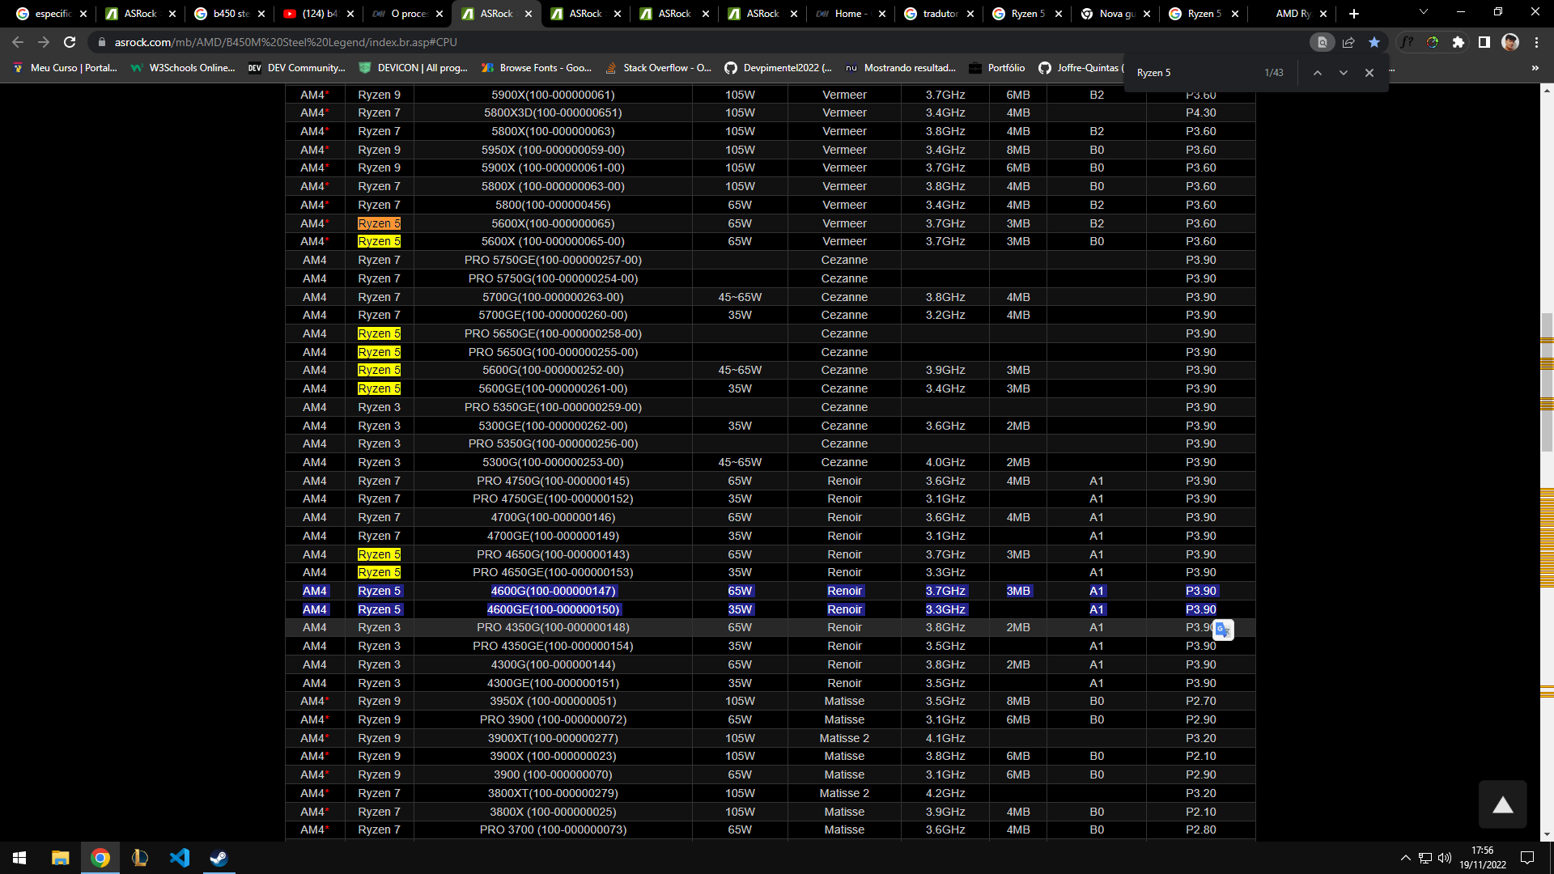
Task: Open the W3Schools Online bookmark
Action: click(x=183, y=68)
